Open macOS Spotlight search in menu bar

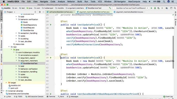point(164,2)
